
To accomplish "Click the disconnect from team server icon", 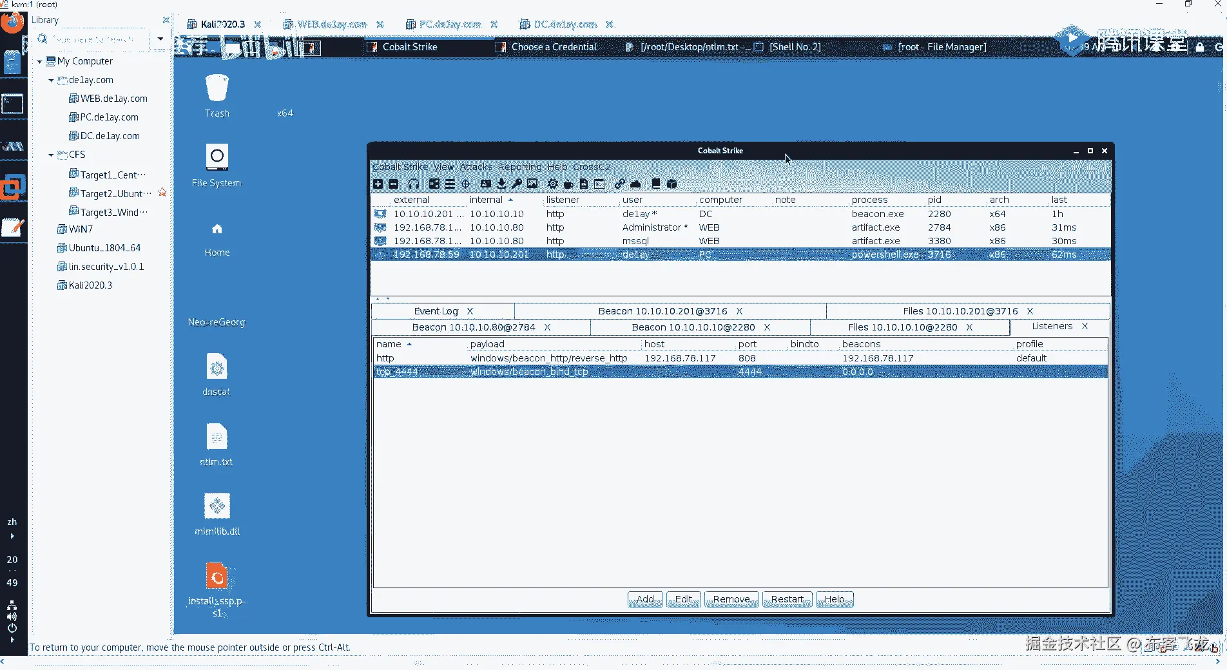I will click(x=393, y=184).
